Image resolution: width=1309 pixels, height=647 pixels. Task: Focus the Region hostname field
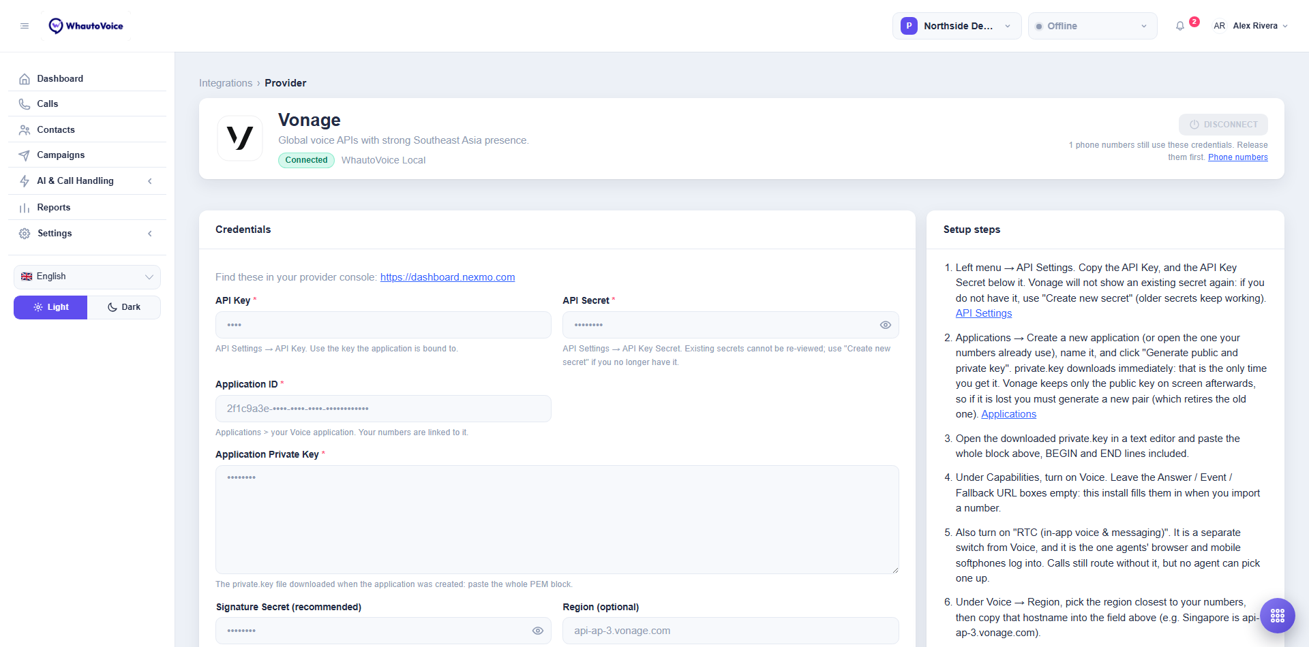coord(731,631)
